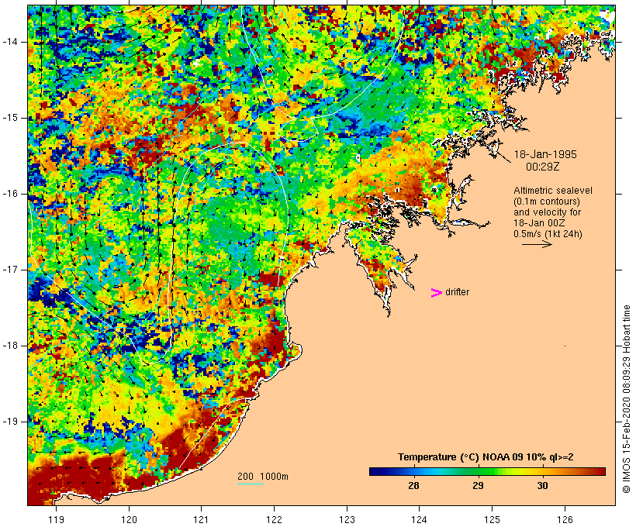636x527 pixels.
Task: Click the '200 1000m' depth contour label
Action: pyautogui.click(x=263, y=477)
